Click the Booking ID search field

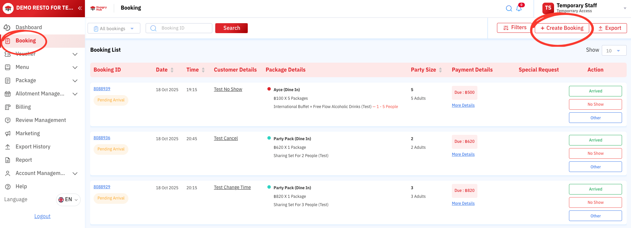[179, 28]
